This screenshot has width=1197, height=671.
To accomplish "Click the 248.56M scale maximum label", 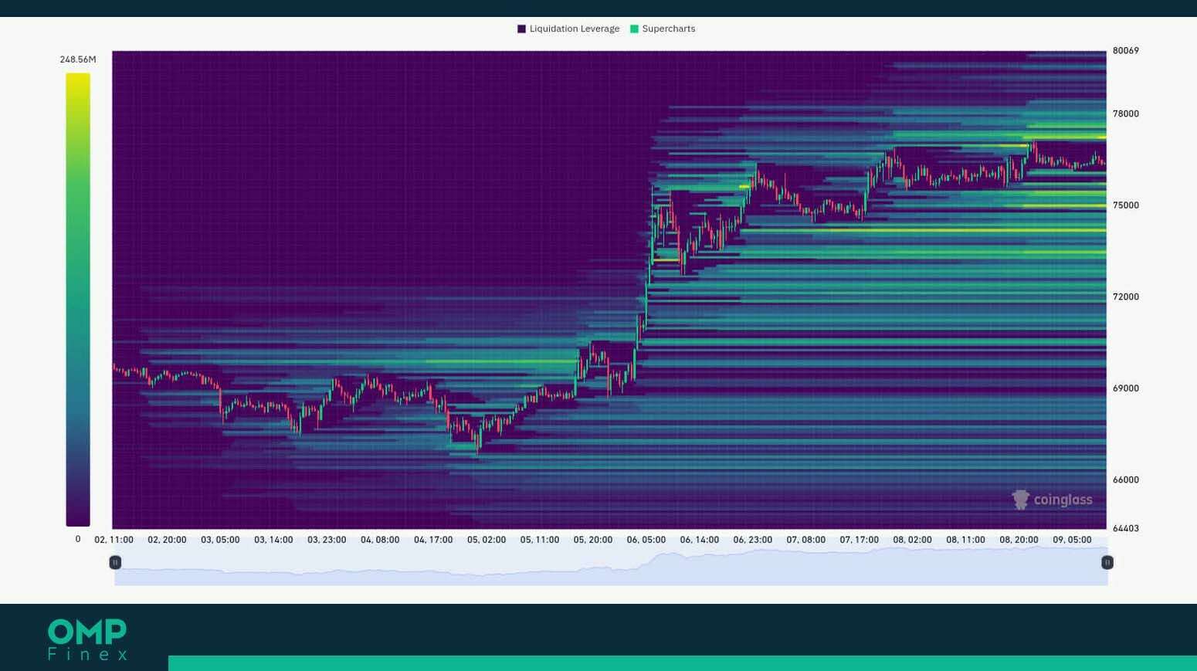I will coord(78,59).
